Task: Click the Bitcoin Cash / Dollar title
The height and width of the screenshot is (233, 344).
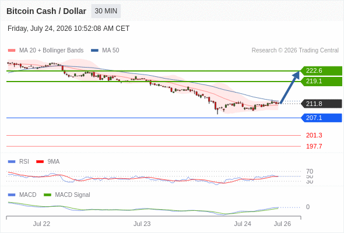Action: (46, 11)
